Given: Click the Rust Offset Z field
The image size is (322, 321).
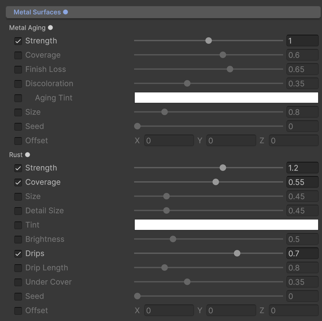Looking at the screenshot, I should click(294, 310).
